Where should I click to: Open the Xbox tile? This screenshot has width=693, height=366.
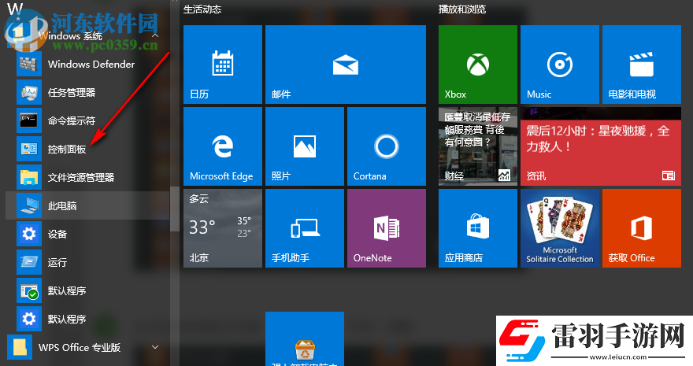478,65
